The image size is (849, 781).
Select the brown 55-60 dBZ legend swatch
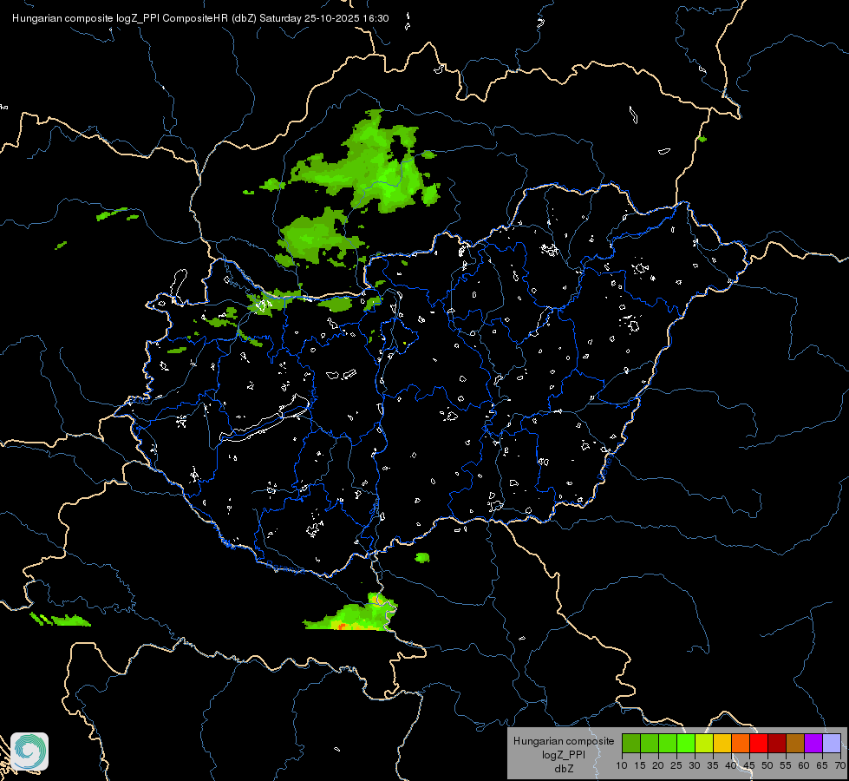795,744
